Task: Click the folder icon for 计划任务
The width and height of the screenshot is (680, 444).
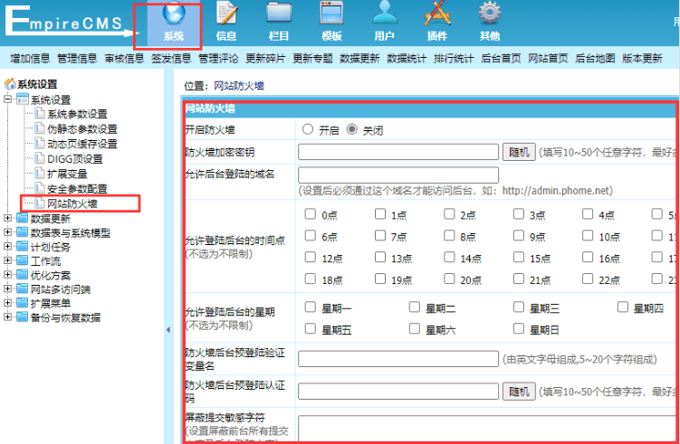Action: pos(22,247)
